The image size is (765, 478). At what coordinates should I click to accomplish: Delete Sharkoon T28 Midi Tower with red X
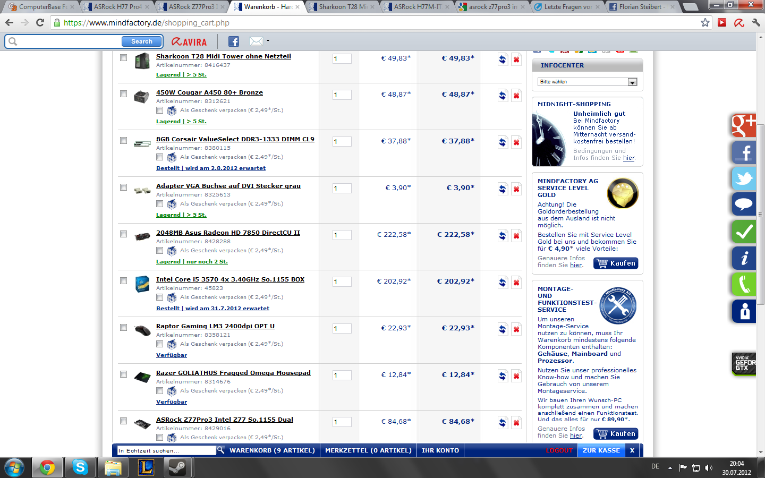[x=516, y=59]
